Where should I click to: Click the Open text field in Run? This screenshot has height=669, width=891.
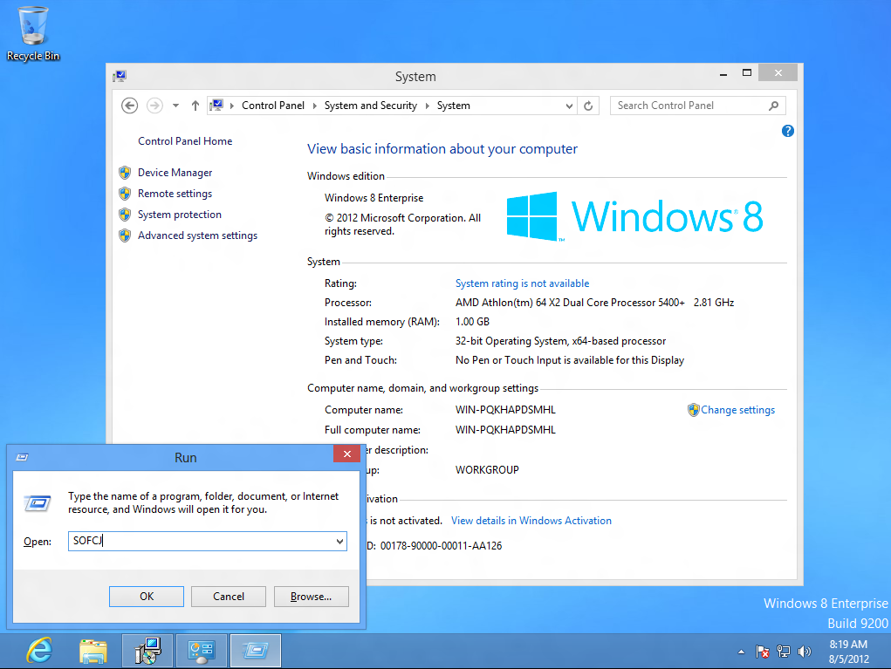202,542
